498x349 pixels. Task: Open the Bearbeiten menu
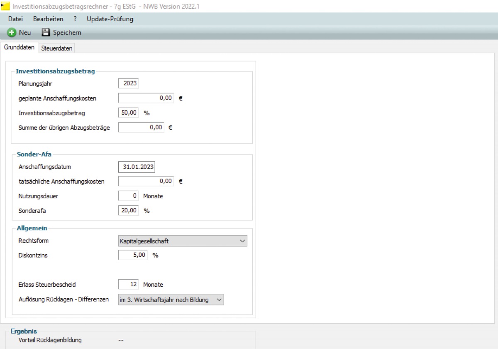pyautogui.click(x=48, y=19)
